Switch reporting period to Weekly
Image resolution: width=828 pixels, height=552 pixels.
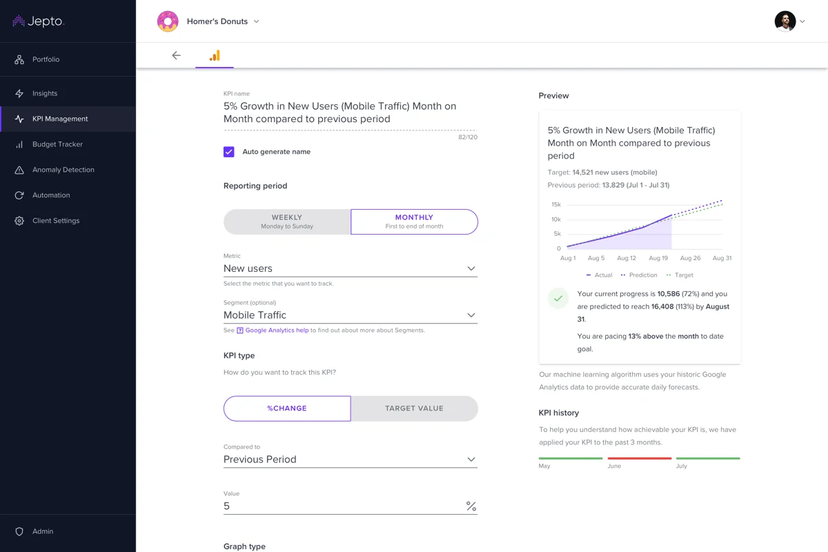point(287,221)
